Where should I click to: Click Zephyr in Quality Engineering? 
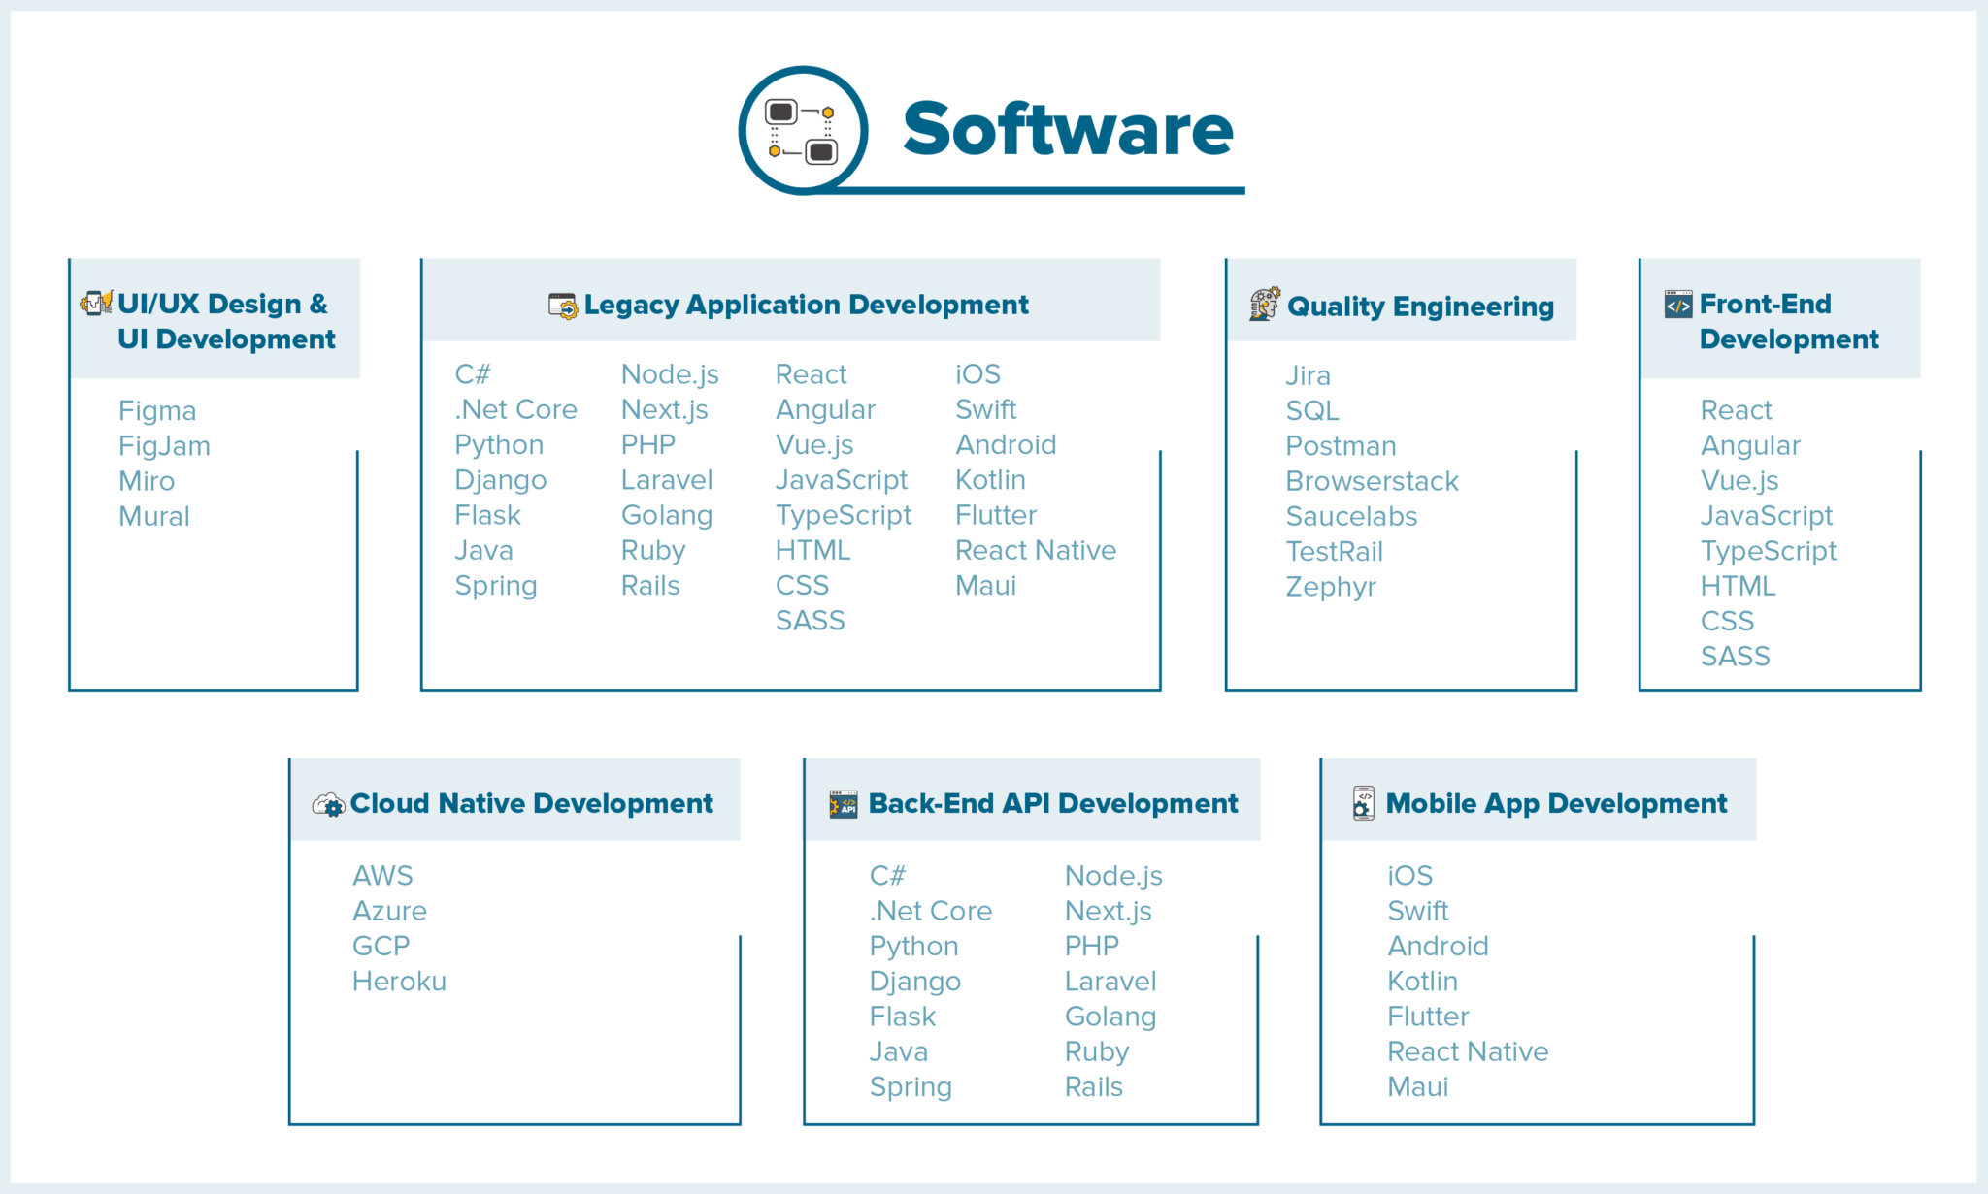[1331, 588]
